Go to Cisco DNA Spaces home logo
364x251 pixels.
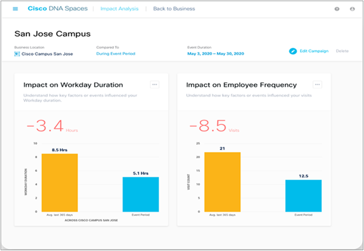57,9
